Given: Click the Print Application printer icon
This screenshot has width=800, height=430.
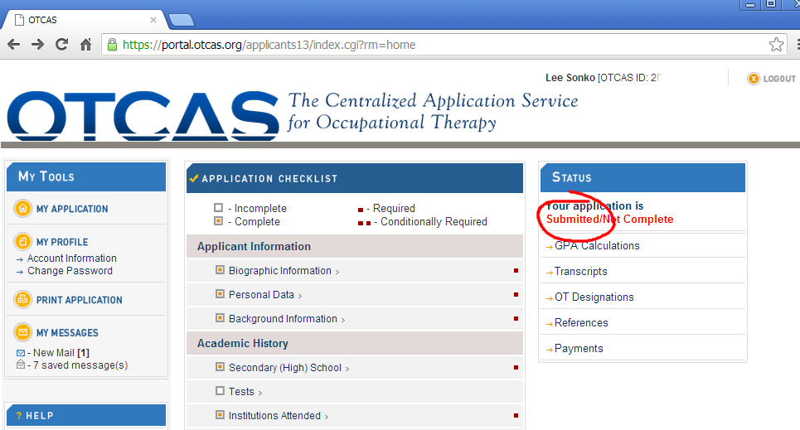Looking at the screenshot, I should tap(22, 300).
